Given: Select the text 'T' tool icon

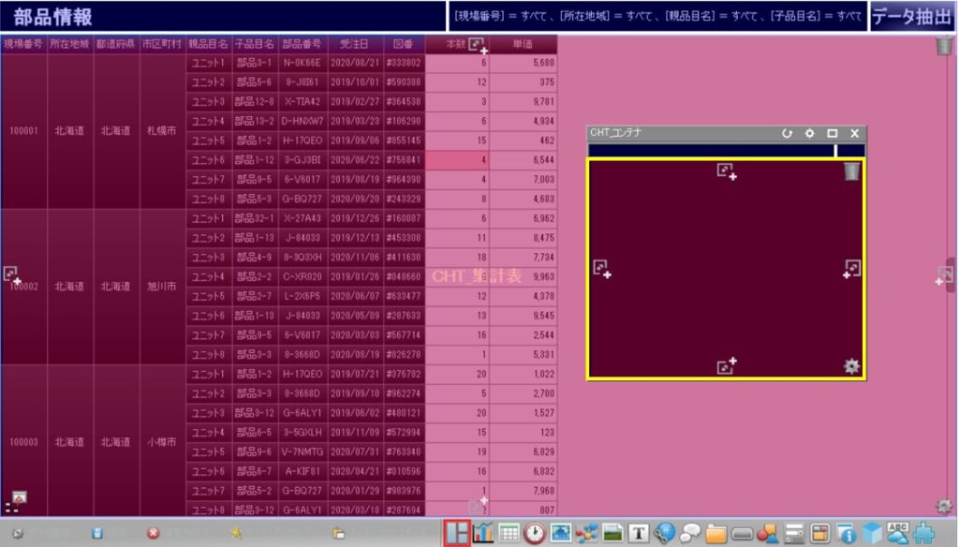Looking at the screenshot, I should pos(640,533).
